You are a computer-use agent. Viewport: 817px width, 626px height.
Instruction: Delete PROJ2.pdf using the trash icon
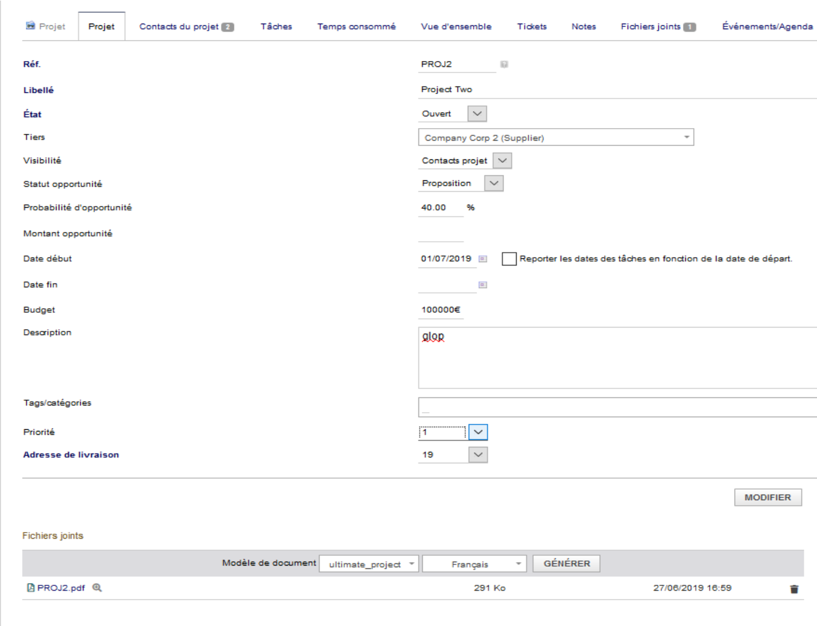(794, 589)
